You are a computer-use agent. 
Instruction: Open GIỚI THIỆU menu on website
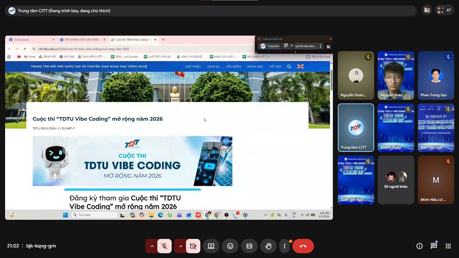coord(193,67)
